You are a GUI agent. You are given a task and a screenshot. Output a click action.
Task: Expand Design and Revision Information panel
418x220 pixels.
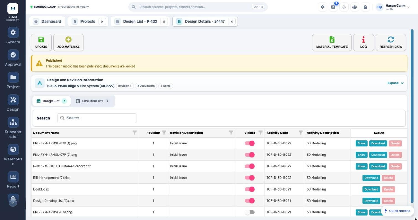coord(395,83)
